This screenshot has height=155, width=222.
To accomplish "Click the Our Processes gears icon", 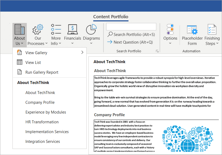I will (38, 29).
